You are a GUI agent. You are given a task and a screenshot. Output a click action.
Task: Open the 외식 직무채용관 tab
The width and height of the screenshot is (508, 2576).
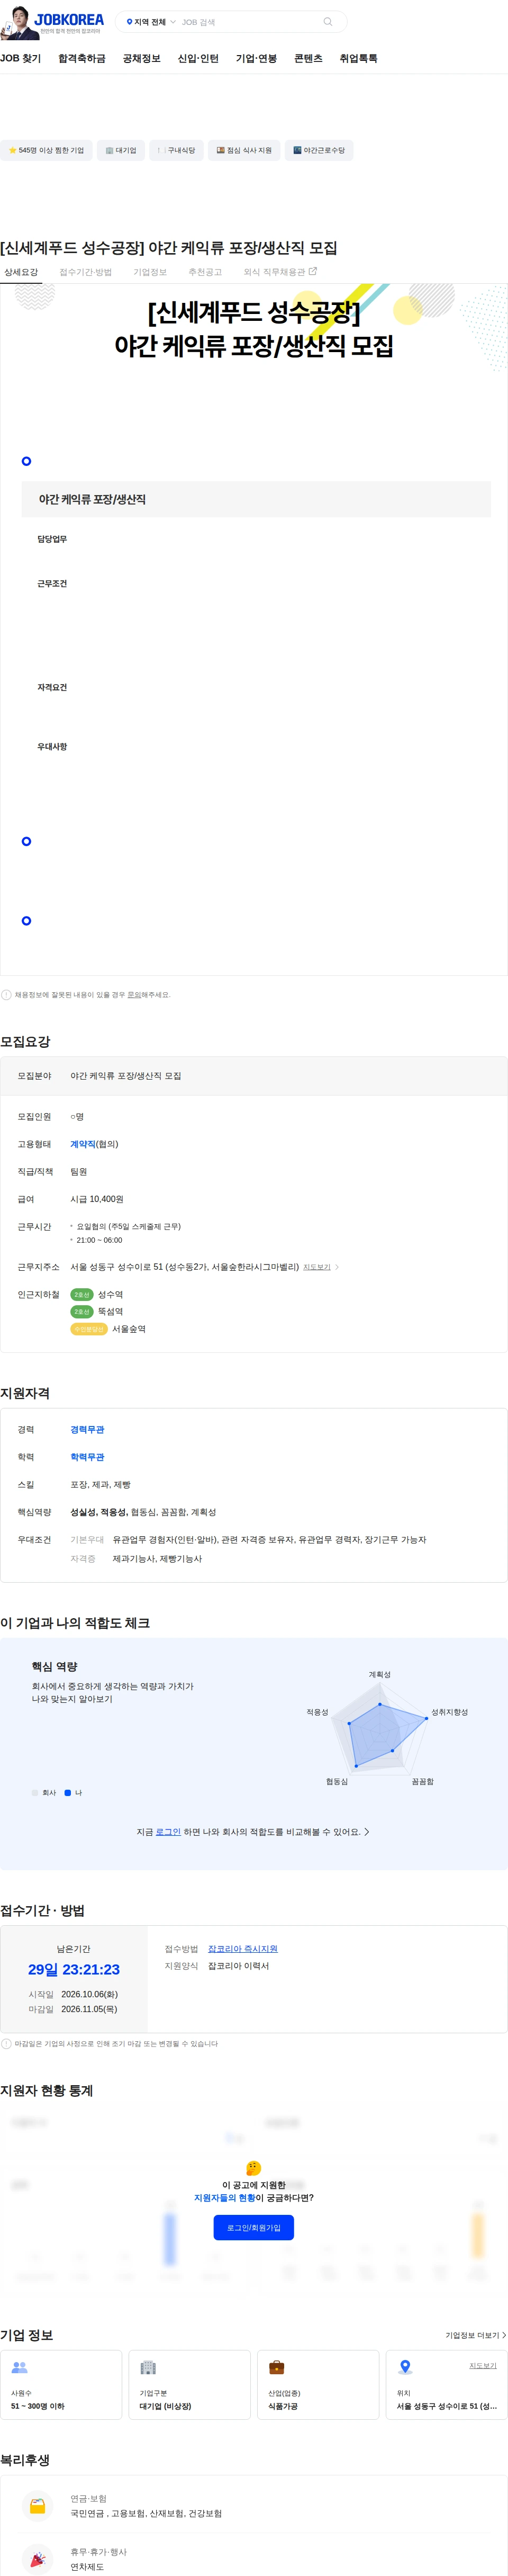(280, 272)
